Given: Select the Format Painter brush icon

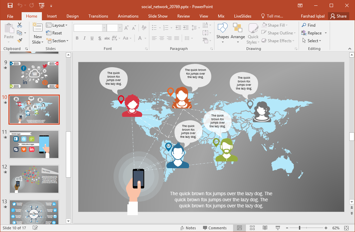Looking at the screenshot, I should (x=20, y=41).
